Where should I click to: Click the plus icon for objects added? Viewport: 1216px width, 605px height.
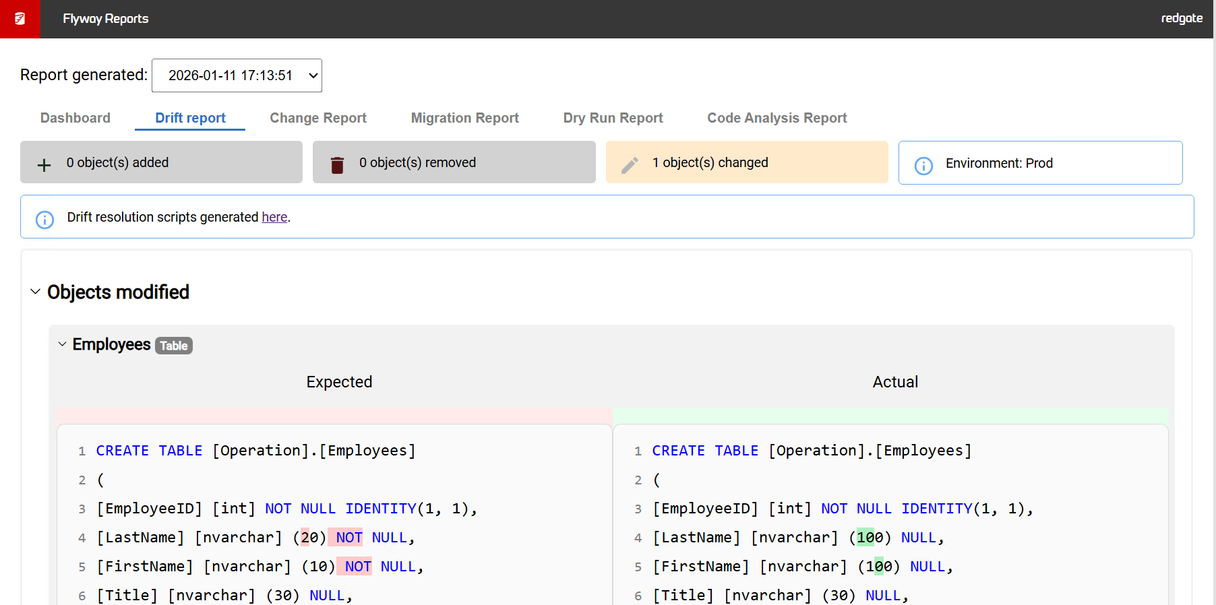(44, 165)
